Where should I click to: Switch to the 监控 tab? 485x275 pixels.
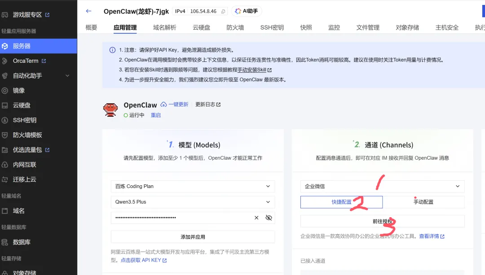coord(334,27)
